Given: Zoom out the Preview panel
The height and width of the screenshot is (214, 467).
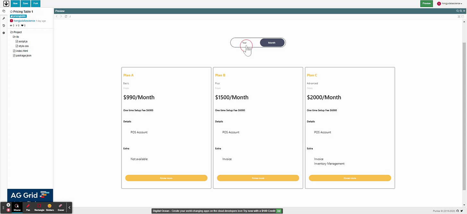Looking at the screenshot, I should pos(458,11).
